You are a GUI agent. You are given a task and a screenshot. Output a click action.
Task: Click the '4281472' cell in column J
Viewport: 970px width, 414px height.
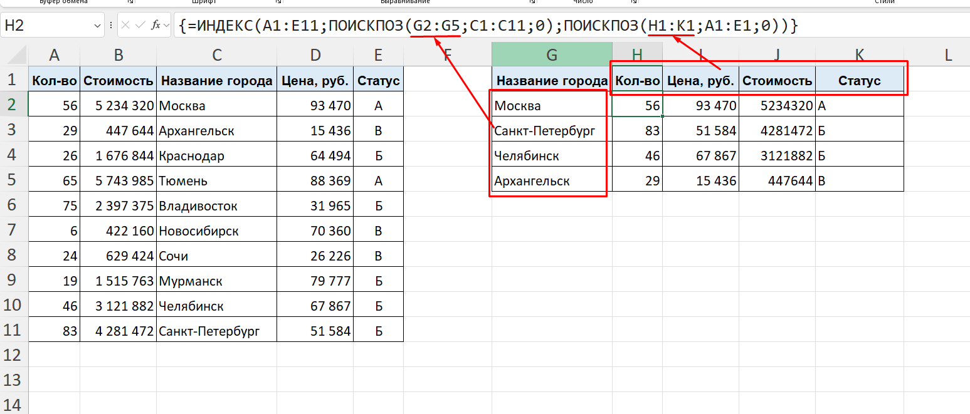coord(778,130)
